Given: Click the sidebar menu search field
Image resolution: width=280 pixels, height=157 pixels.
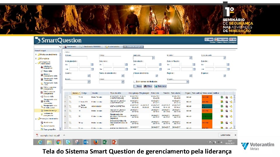Looking at the screenshot, I should pyautogui.click(x=47, y=47).
